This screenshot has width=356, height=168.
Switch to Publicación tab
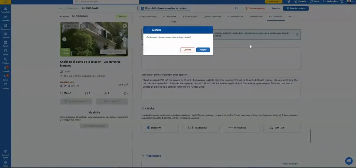pyautogui.click(x=256, y=16)
